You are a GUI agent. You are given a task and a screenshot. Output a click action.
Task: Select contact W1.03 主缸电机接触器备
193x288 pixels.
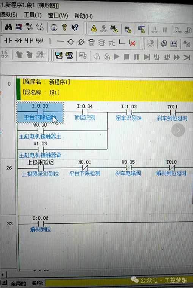pyautogui.click(x=40, y=149)
